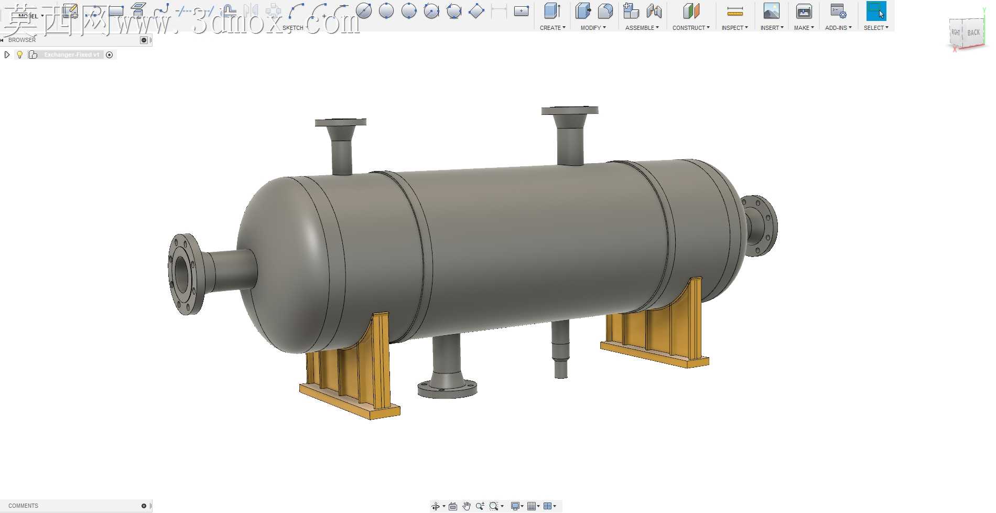The width and height of the screenshot is (996, 513).
Task: Click the Press Pull icon above MODIFY
Action: [x=583, y=11]
